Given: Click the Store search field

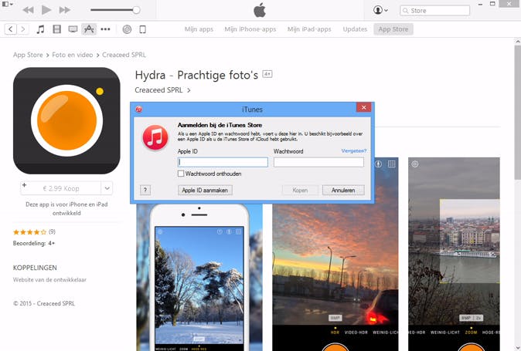Looking at the screenshot, I should tap(435, 11).
